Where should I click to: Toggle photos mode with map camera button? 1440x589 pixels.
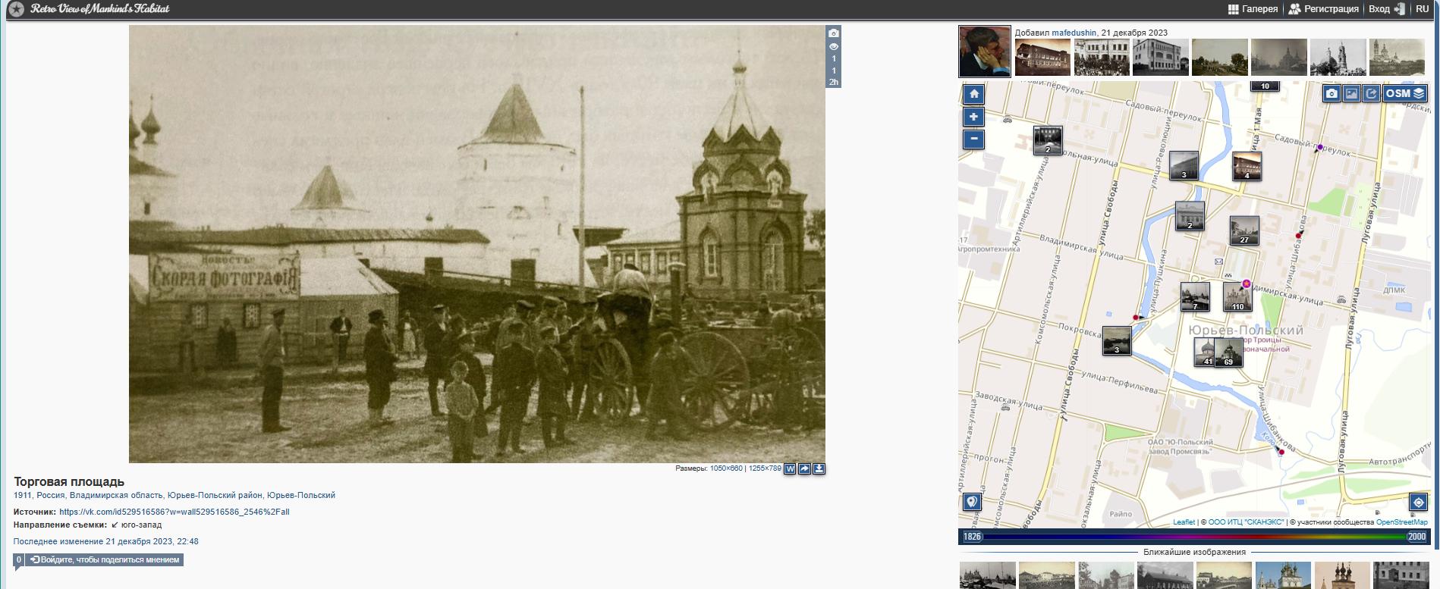click(1332, 93)
